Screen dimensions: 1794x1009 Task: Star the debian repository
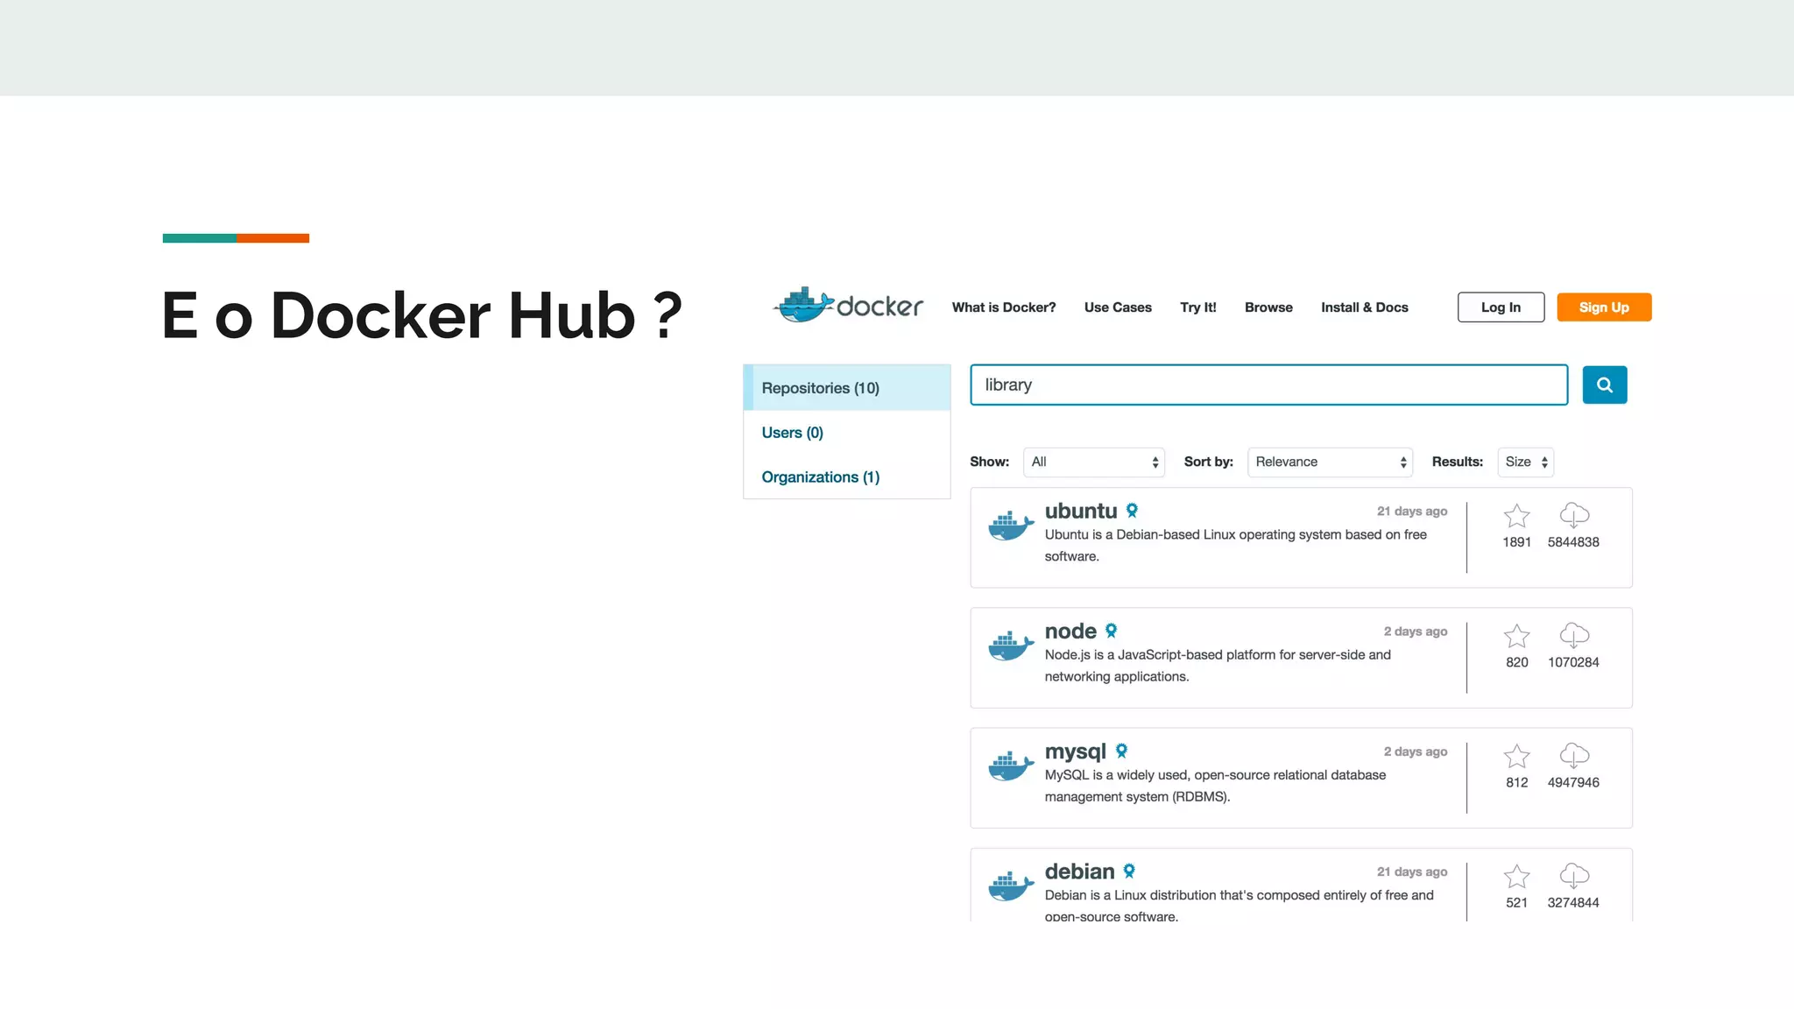(x=1516, y=876)
